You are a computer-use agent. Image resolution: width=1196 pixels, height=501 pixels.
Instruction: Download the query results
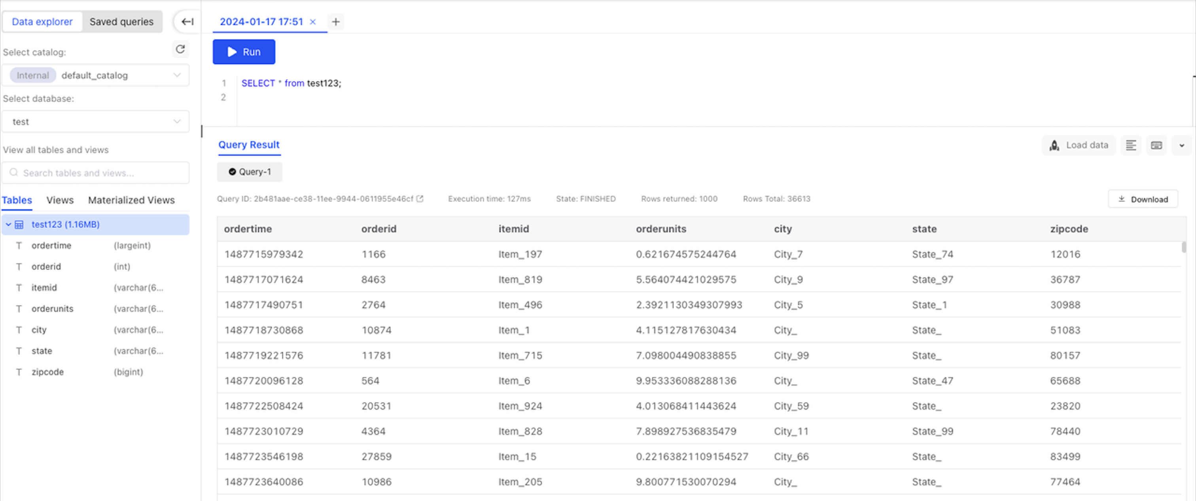(x=1143, y=199)
